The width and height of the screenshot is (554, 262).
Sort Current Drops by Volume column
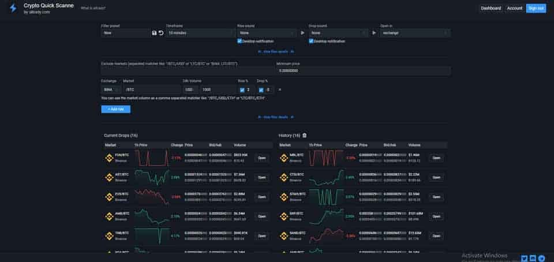point(239,145)
